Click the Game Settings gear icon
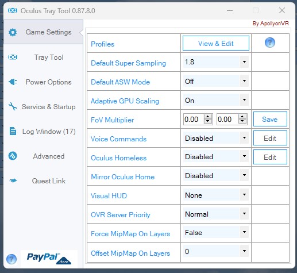The width and height of the screenshot is (297, 273). pos(13,32)
